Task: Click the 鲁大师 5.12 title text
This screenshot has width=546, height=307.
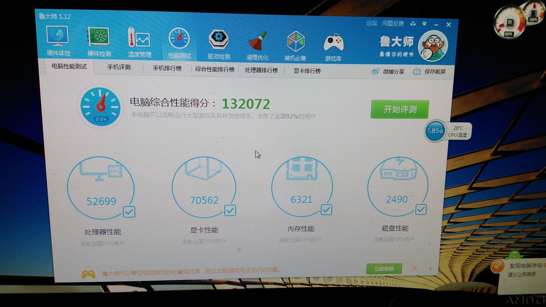Action: pyautogui.click(x=55, y=16)
